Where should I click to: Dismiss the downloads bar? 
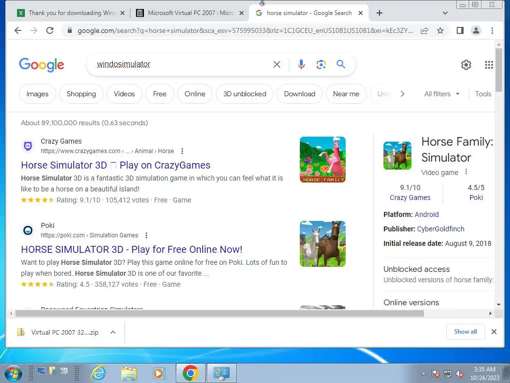point(494,332)
